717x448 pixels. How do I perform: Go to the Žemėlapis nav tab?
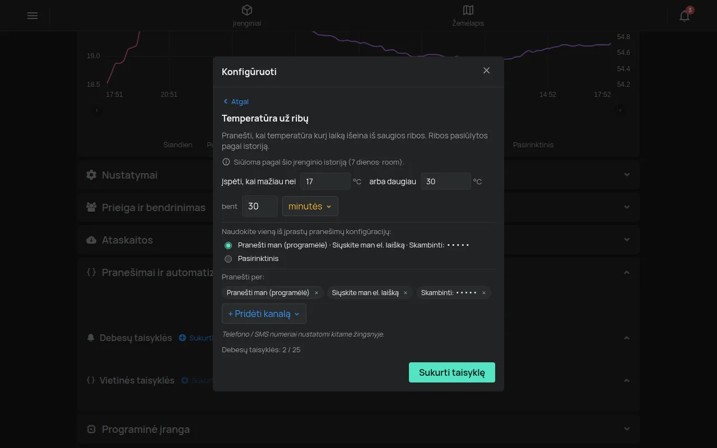pyautogui.click(x=468, y=15)
